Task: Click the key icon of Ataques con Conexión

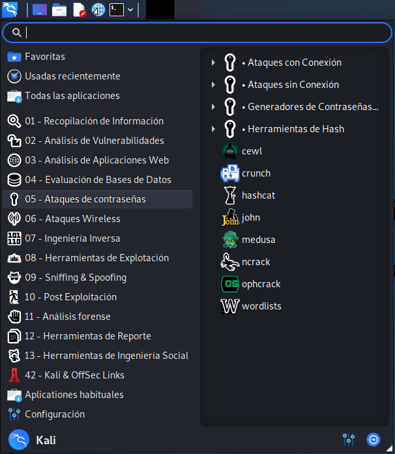Action: tap(230, 63)
